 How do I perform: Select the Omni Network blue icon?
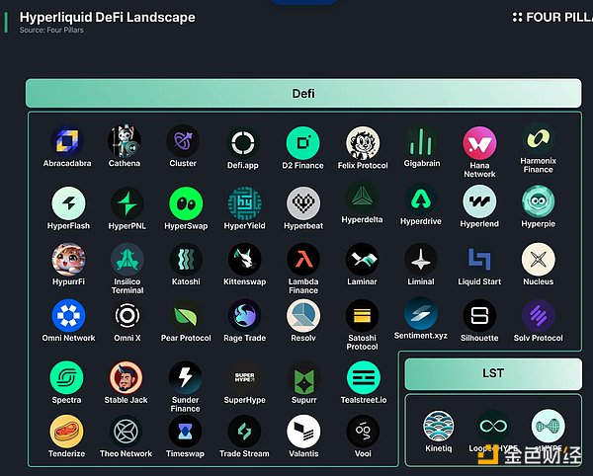(67, 316)
